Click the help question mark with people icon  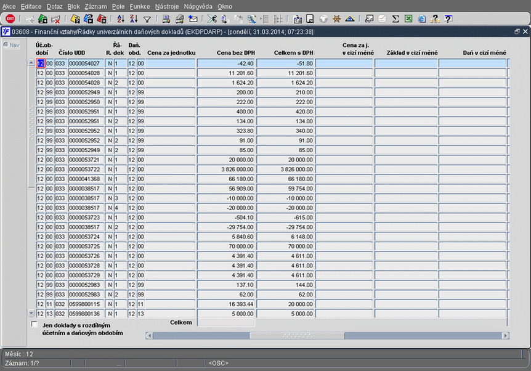coord(435,19)
